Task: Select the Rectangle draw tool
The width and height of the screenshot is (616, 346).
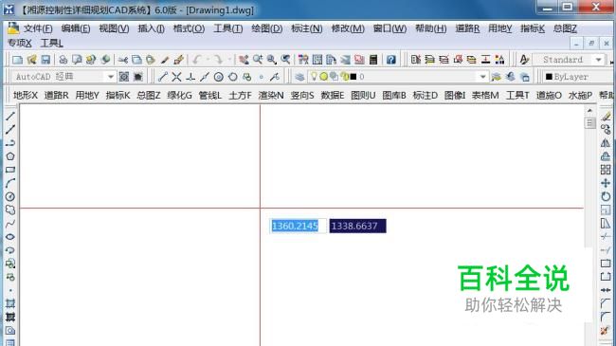Action: click(x=10, y=170)
